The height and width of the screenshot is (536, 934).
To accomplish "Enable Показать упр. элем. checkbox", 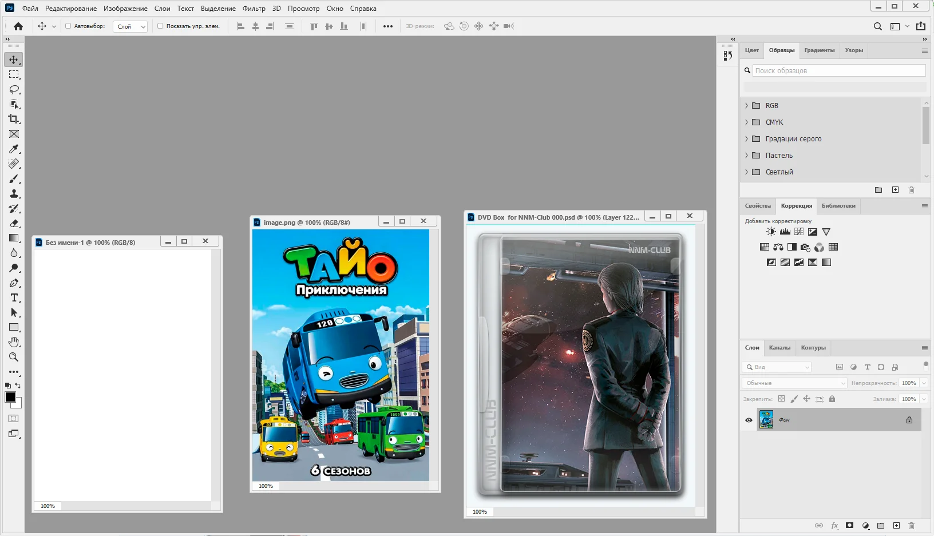I will point(160,26).
